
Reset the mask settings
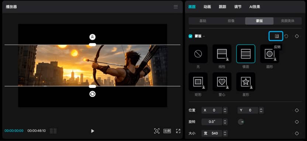click(x=286, y=36)
